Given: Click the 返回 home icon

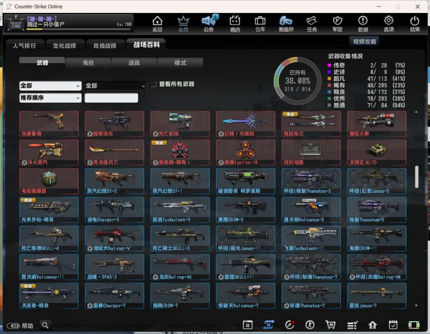Looking at the screenshot, I should 157,23.
